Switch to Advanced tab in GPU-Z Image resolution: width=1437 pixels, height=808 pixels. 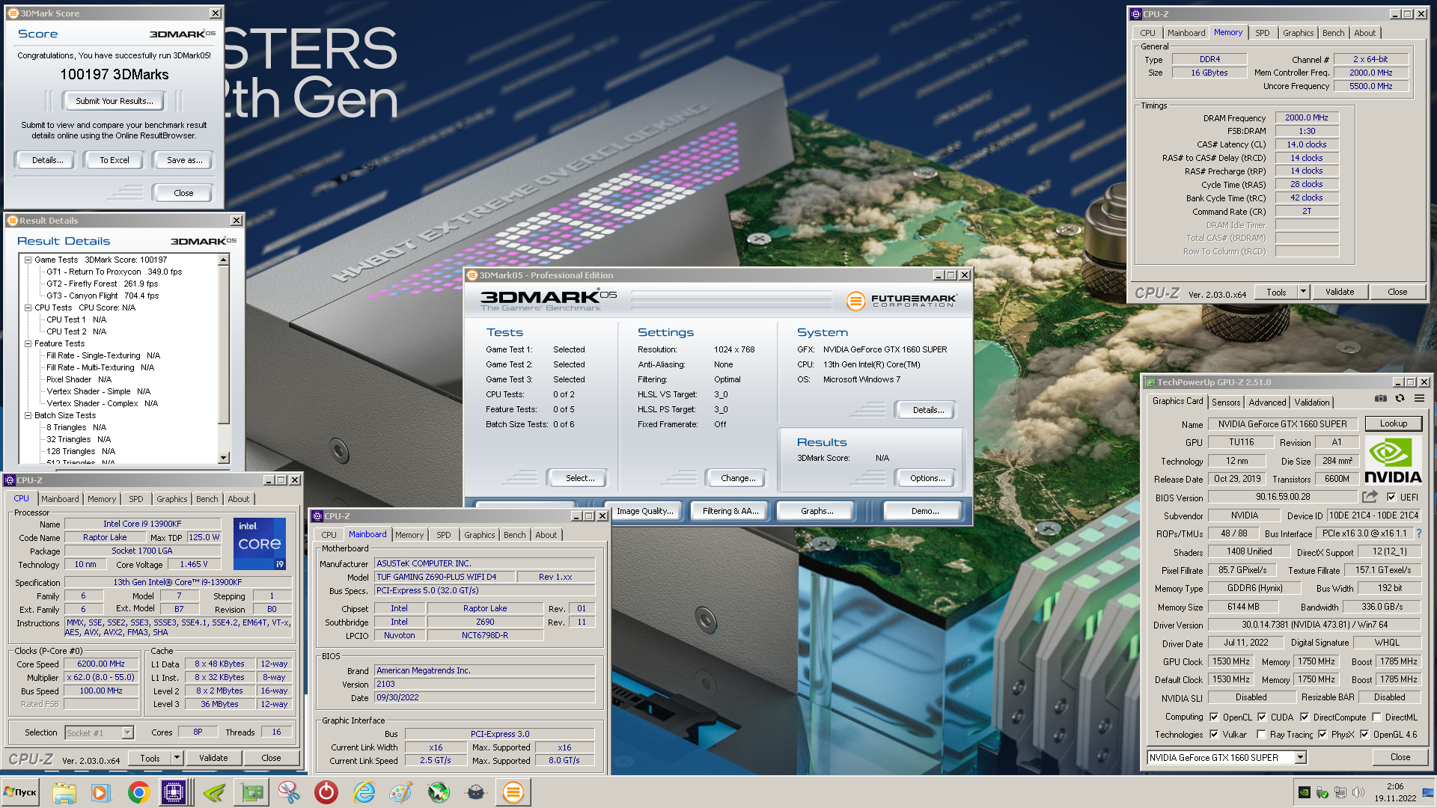click(x=1267, y=403)
